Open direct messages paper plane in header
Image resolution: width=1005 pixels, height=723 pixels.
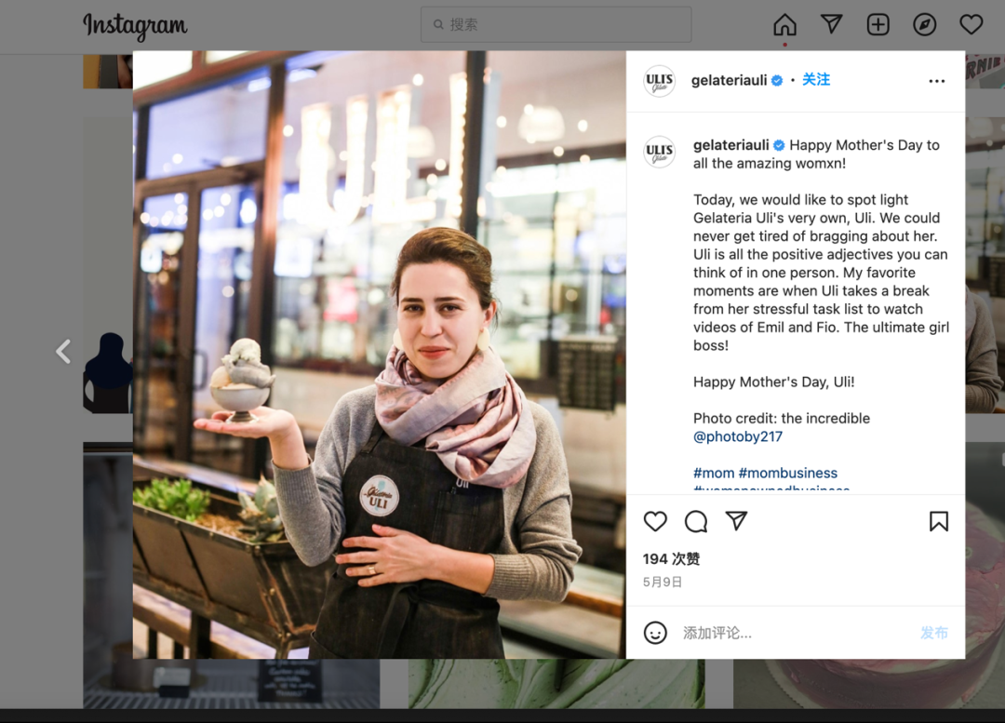coord(831,24)
